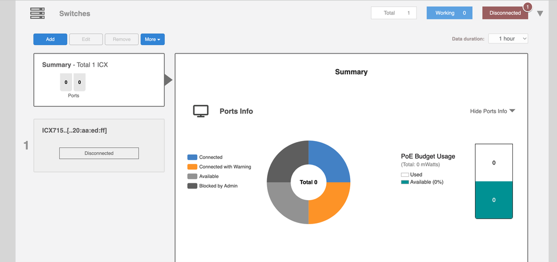
Task: Open the Data duration 1 hour dropdown
Action: coord(508,38)
